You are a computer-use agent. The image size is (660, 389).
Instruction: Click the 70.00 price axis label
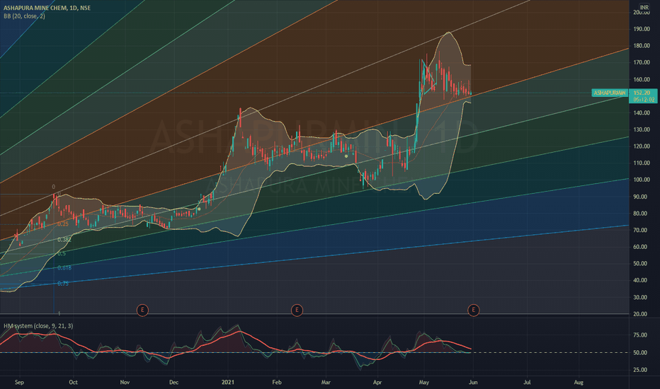(642, 231)
